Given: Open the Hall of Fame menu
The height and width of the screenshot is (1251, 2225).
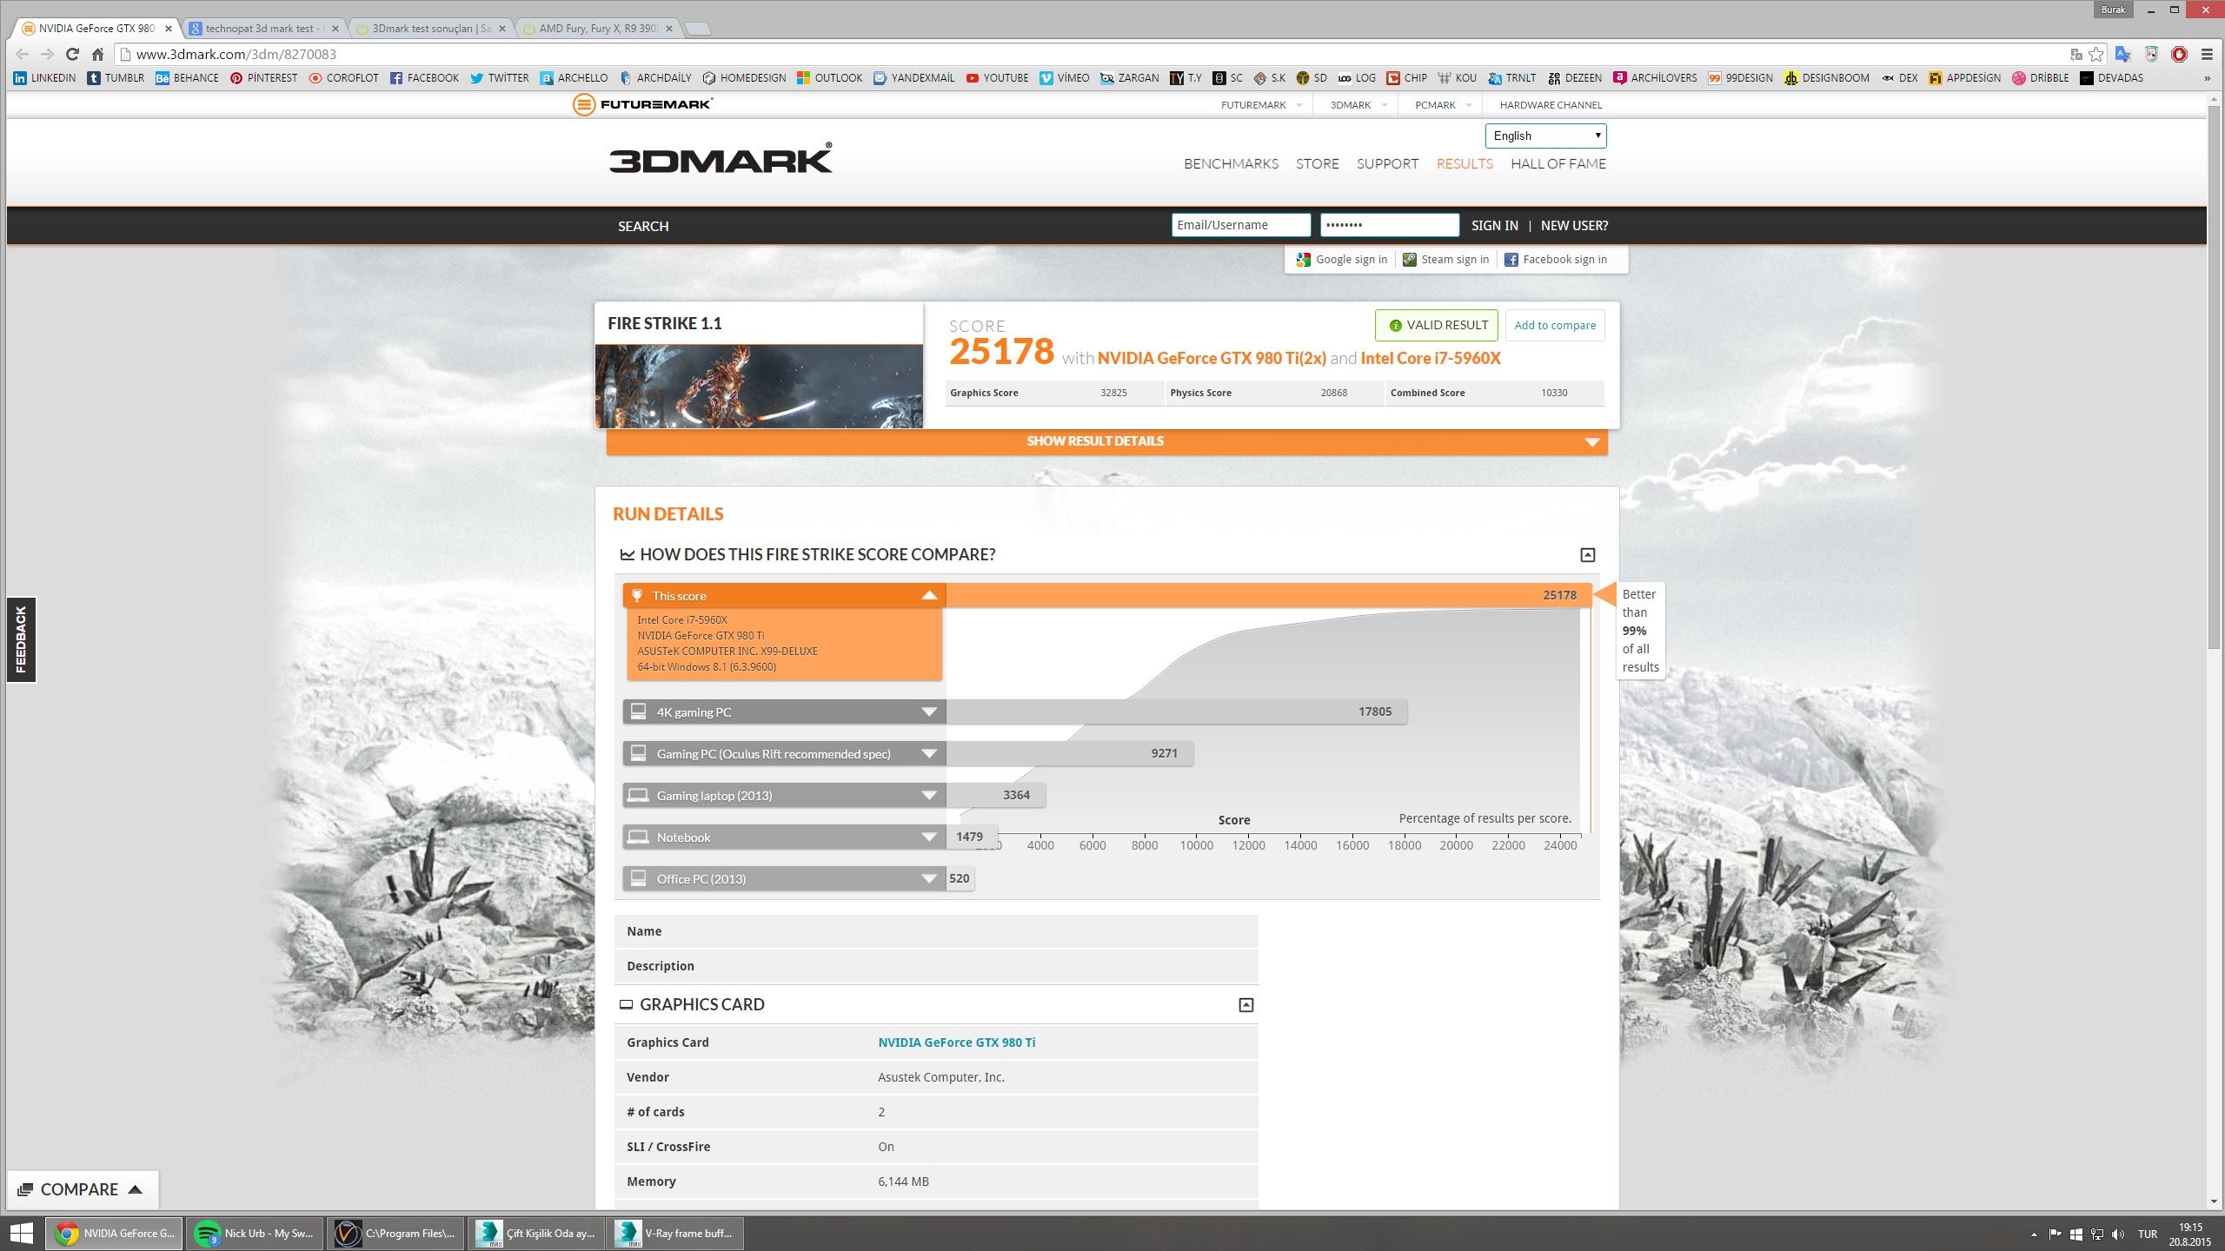Looking at the screenshot, I should pyautogui.click(x=1557, y=164).
